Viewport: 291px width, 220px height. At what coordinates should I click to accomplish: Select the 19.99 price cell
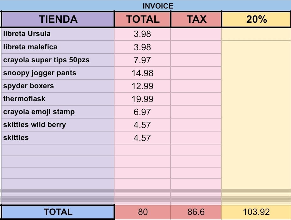143,99
